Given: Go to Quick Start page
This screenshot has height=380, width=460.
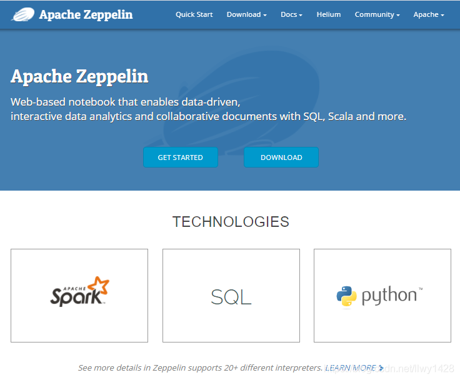Looking at the screenshot, I should pos(194,14).
